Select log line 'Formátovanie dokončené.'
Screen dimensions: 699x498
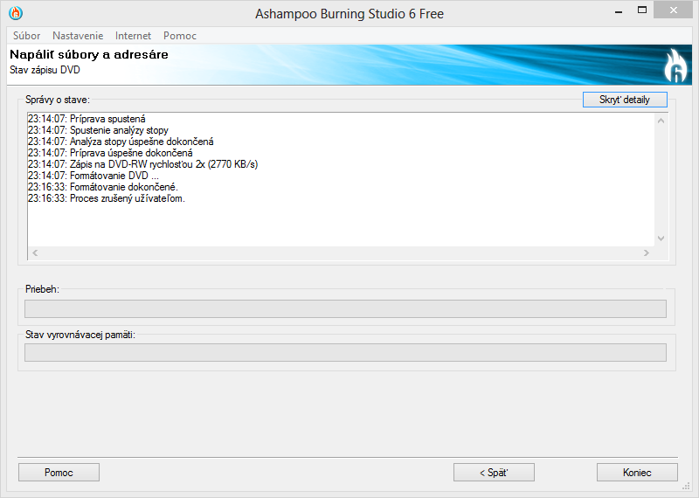click(102, 187)
